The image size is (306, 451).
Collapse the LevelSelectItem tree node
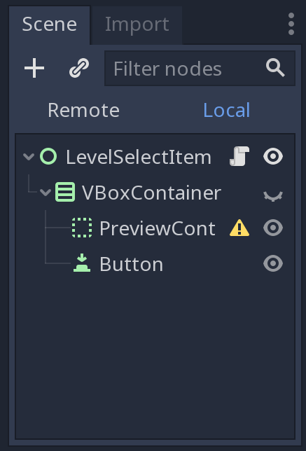29,156
